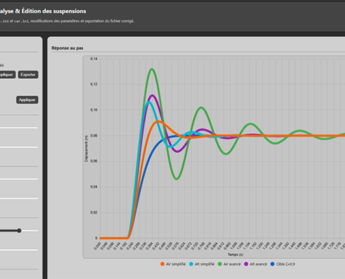Click the partially visible Appliquer button beside Exporter

tap(6, 75)
